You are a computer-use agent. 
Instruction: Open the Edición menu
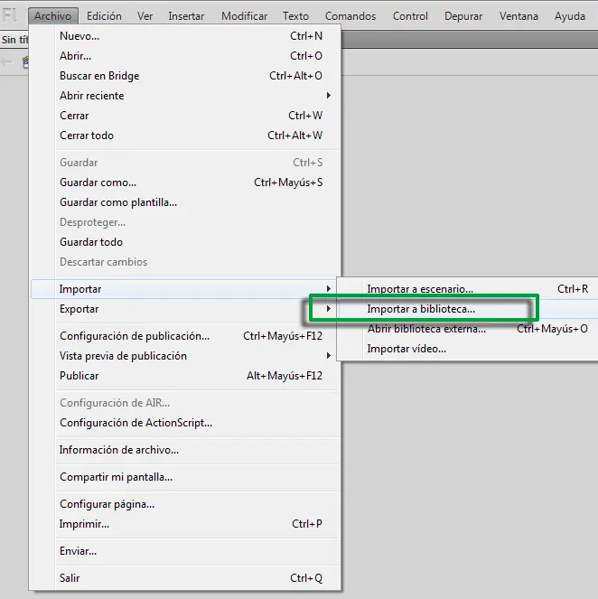tap(104, 16)
